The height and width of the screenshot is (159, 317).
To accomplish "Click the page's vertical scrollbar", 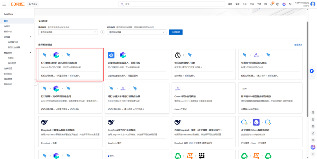I will pyautogui.click(x=308, y=69).
